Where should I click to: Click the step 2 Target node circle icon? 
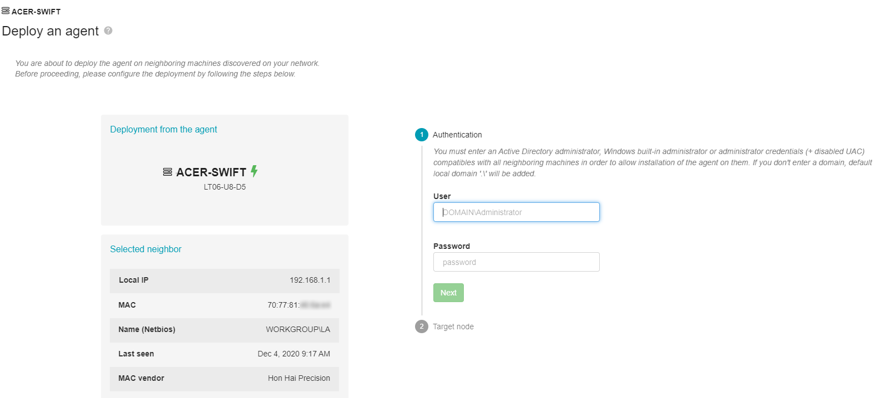click(422, 326)
